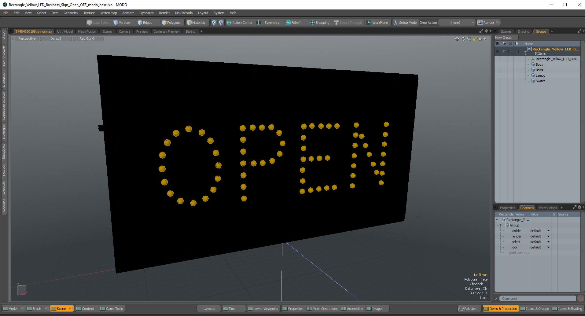Collapse the Rectangle_Y tree in Channels

[x=497, y=220]
